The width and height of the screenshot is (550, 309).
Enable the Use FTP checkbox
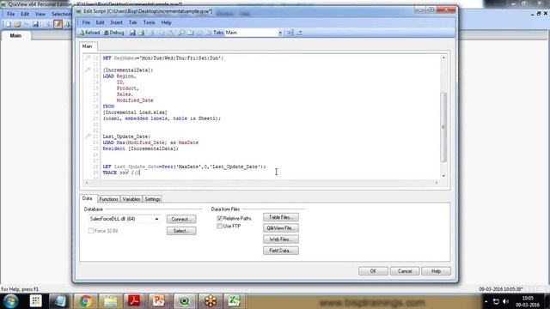(220, 227)
